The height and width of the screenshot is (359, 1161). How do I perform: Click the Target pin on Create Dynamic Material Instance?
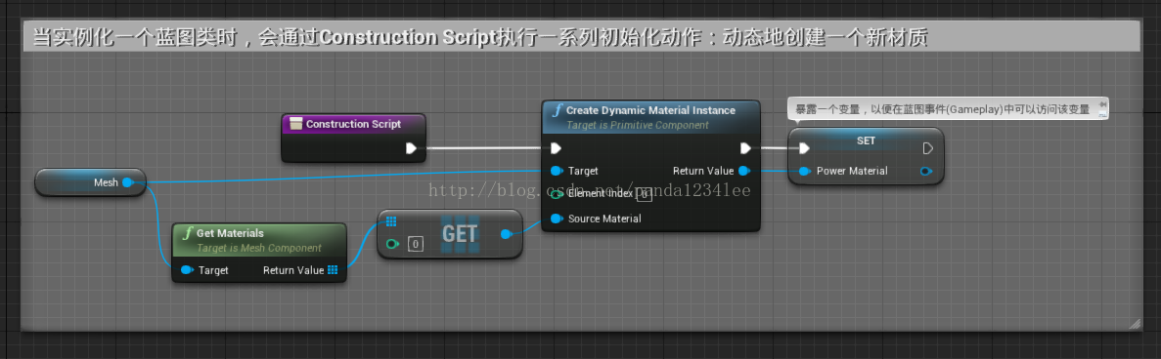tap(557, 171)
